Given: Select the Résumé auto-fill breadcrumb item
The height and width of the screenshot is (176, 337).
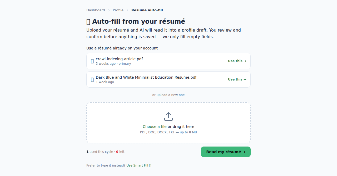Looking at the screenshot, I should click(x=147, y=10).
